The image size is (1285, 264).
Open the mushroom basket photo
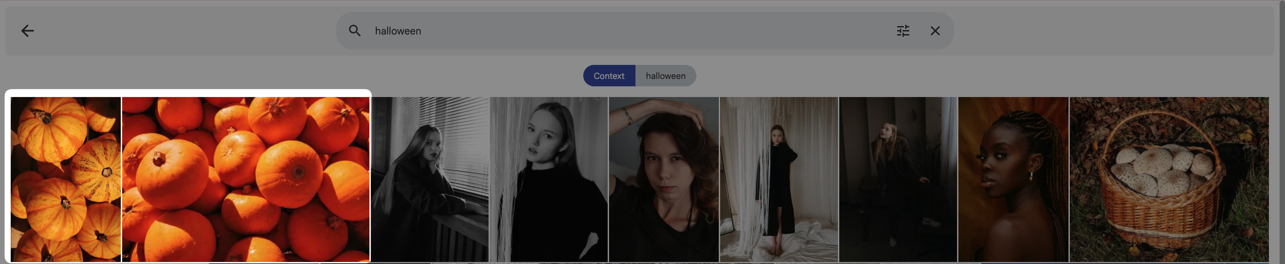pyautogui.click(x=1169, y=179)
